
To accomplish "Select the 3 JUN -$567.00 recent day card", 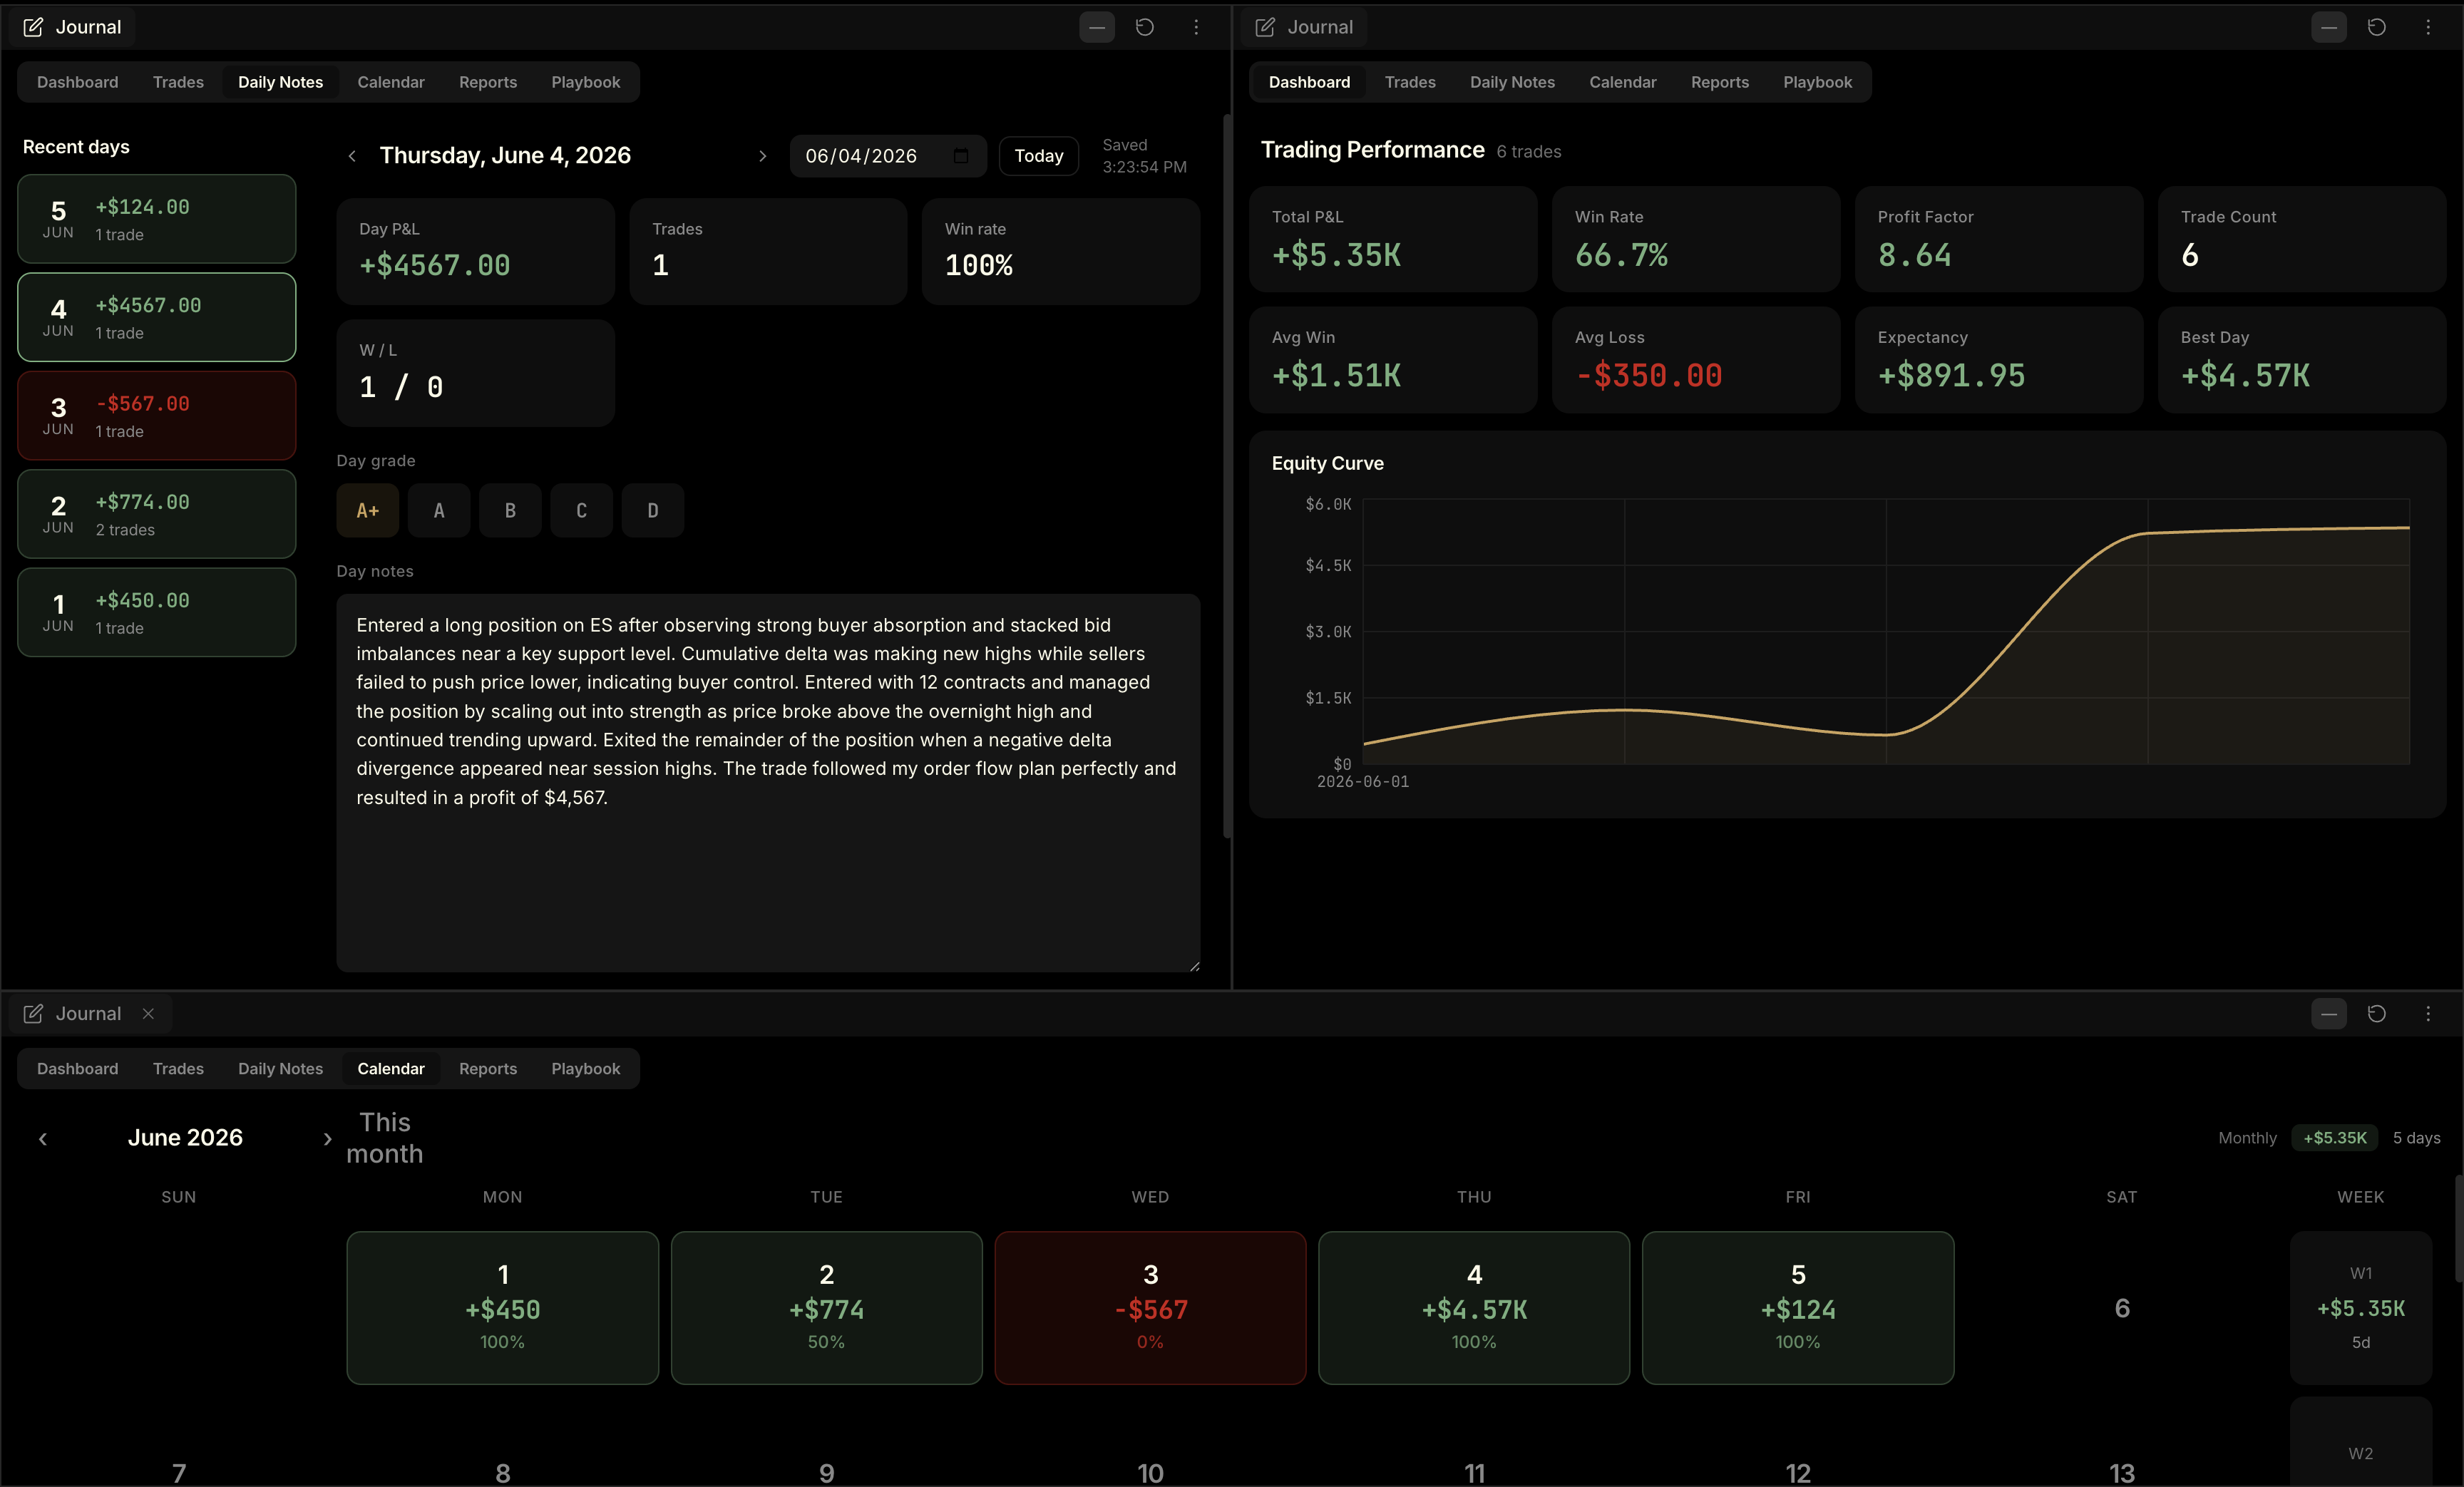I will point(157,416).
